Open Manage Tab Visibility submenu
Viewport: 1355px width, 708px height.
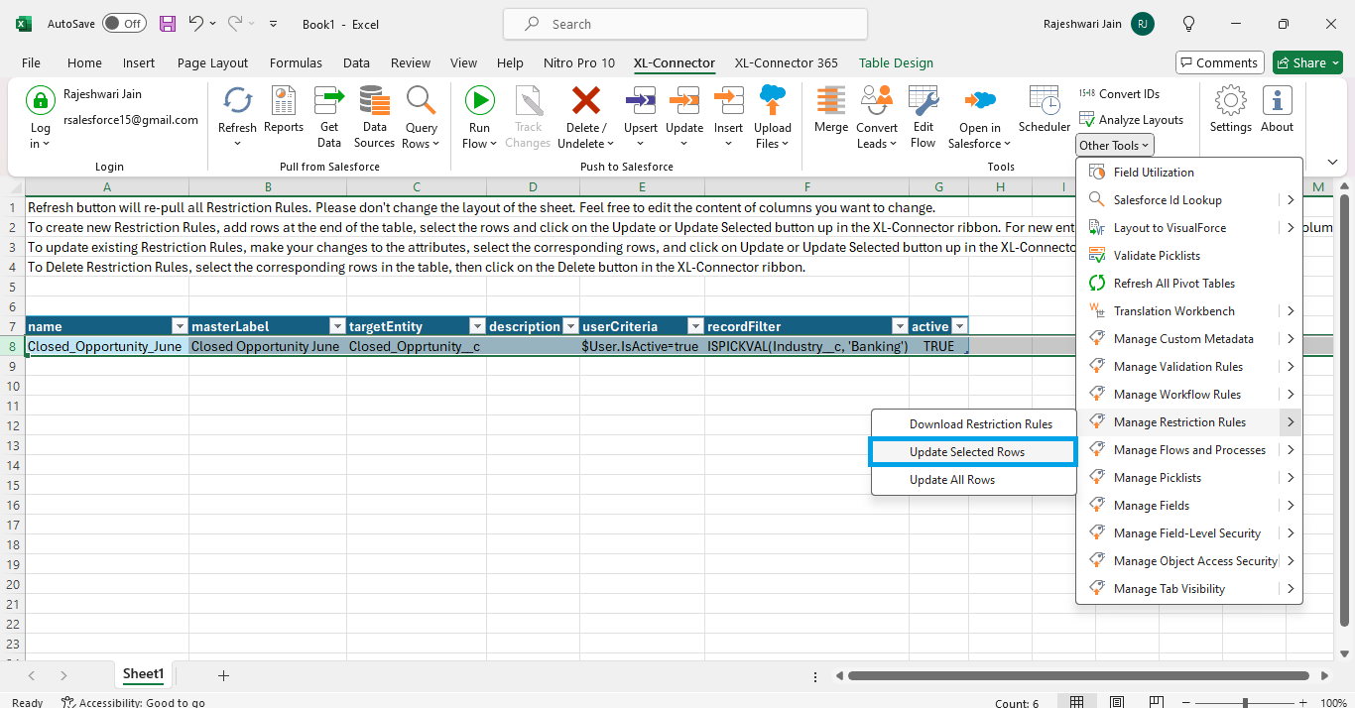coord(1189,589)
